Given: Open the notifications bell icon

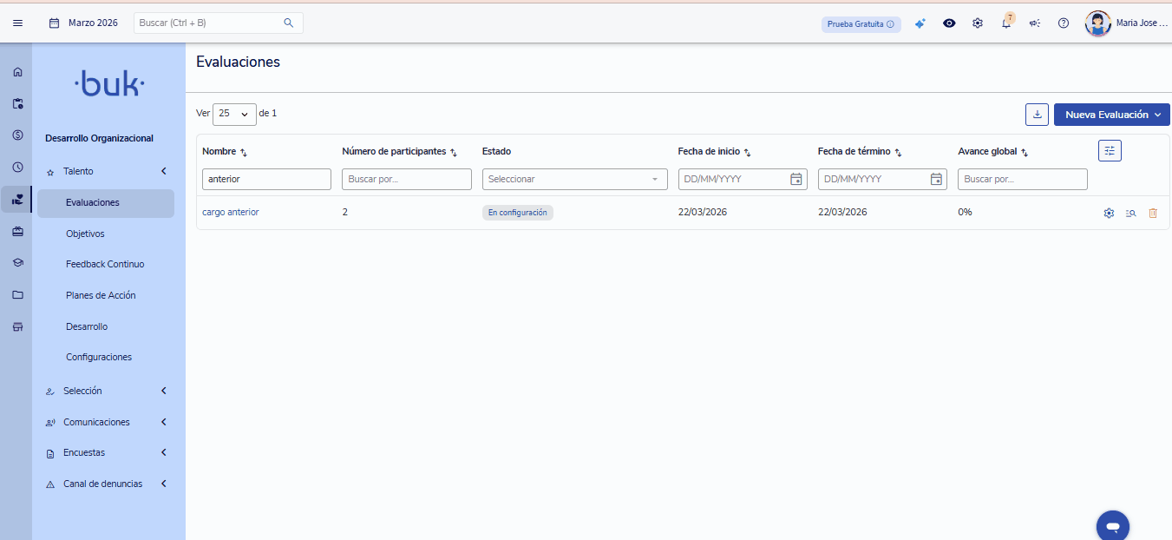Looking at the screenshot, I should (x=1006, y=23).
